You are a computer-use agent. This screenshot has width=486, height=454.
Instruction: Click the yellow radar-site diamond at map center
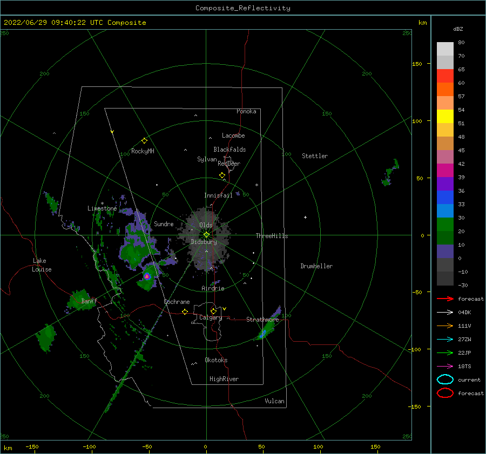(206, 235)
